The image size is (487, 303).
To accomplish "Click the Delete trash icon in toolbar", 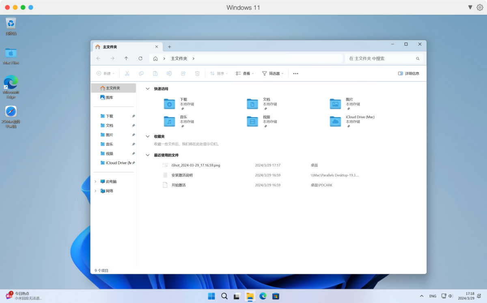I will [197, 73].
